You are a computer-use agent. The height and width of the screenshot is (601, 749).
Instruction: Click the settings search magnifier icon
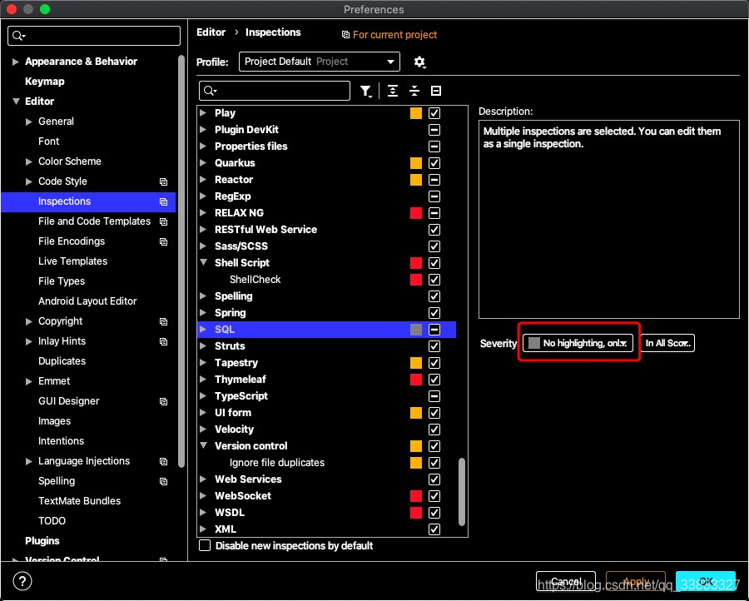18,36
